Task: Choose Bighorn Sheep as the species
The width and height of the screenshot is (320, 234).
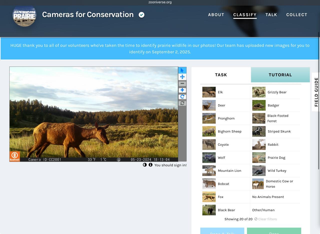Action: (x=225, y=131)
